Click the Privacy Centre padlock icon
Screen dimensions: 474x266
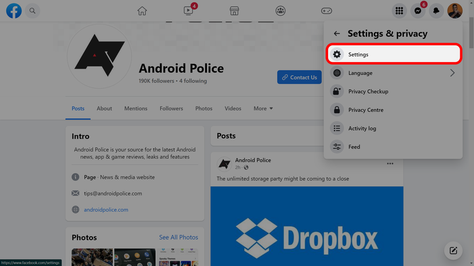click(337, 109)
